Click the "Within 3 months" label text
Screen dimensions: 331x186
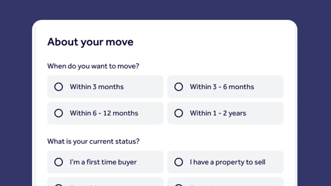click(97, 87)
